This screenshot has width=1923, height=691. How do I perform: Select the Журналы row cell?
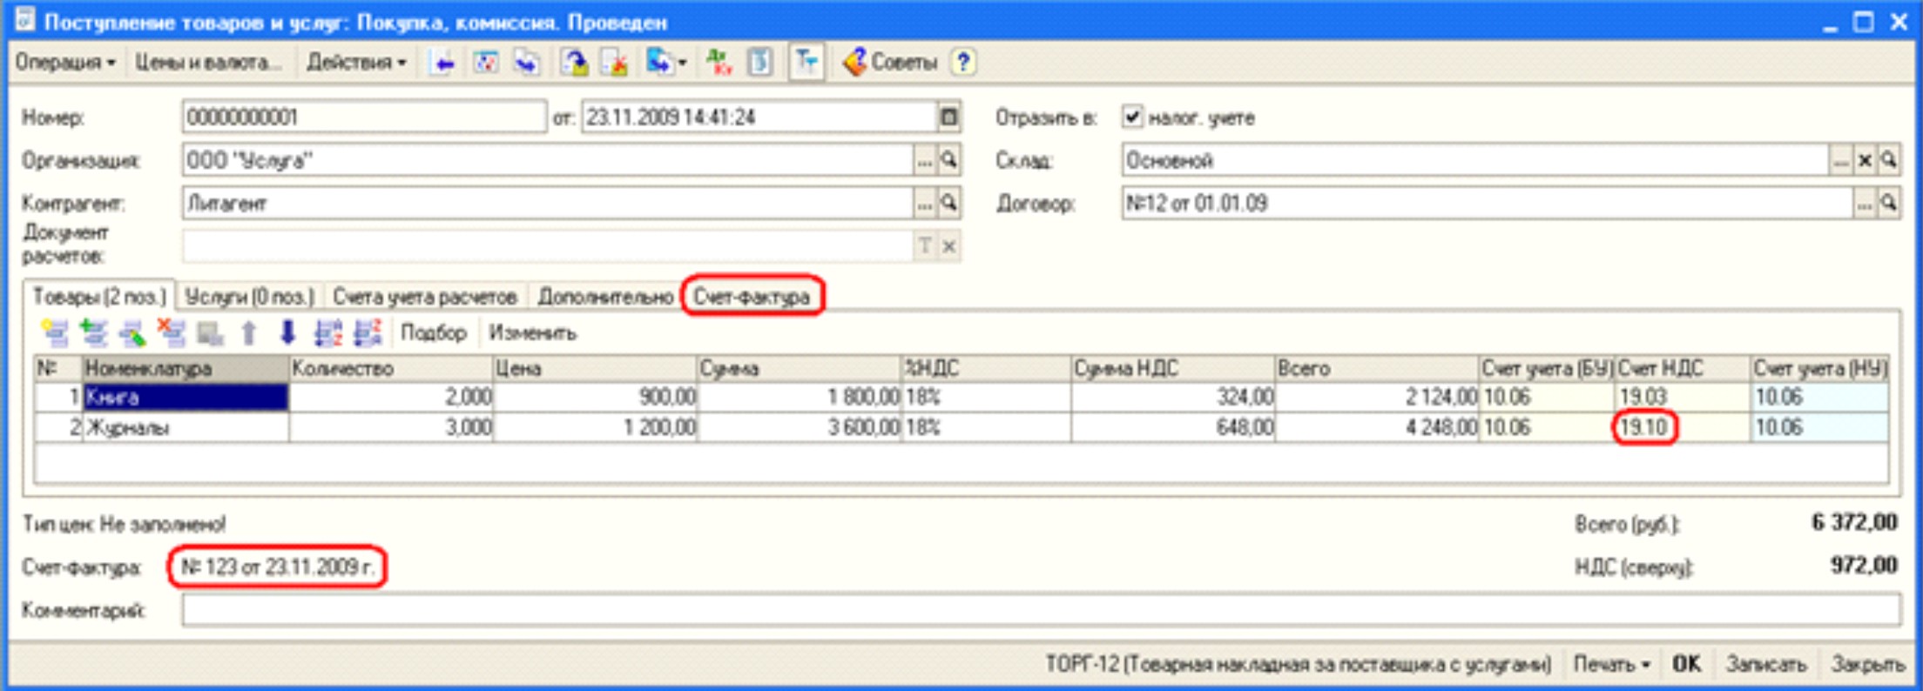pyautogui.click(x=186, y=427)
